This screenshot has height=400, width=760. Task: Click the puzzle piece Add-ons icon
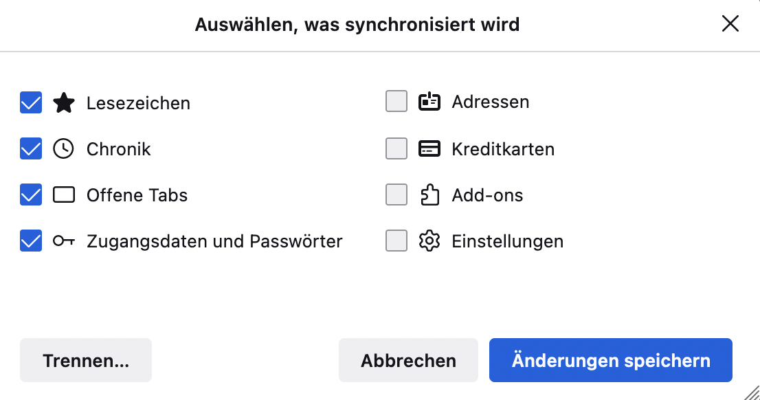tap(429, 195)
